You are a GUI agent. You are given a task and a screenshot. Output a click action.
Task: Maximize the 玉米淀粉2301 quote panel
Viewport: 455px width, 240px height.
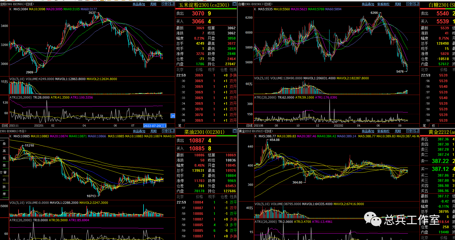[235, 4]
